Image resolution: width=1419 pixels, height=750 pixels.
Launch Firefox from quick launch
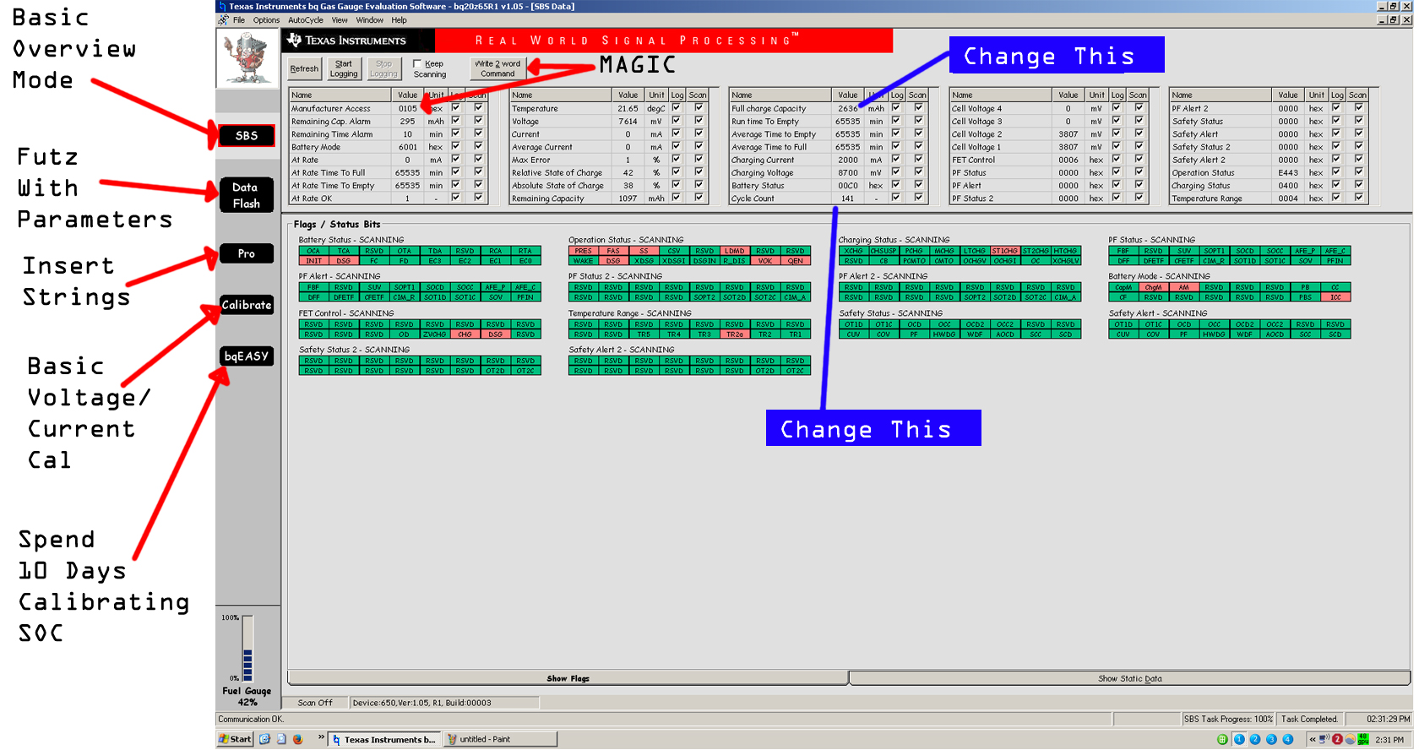coord(298,739)
